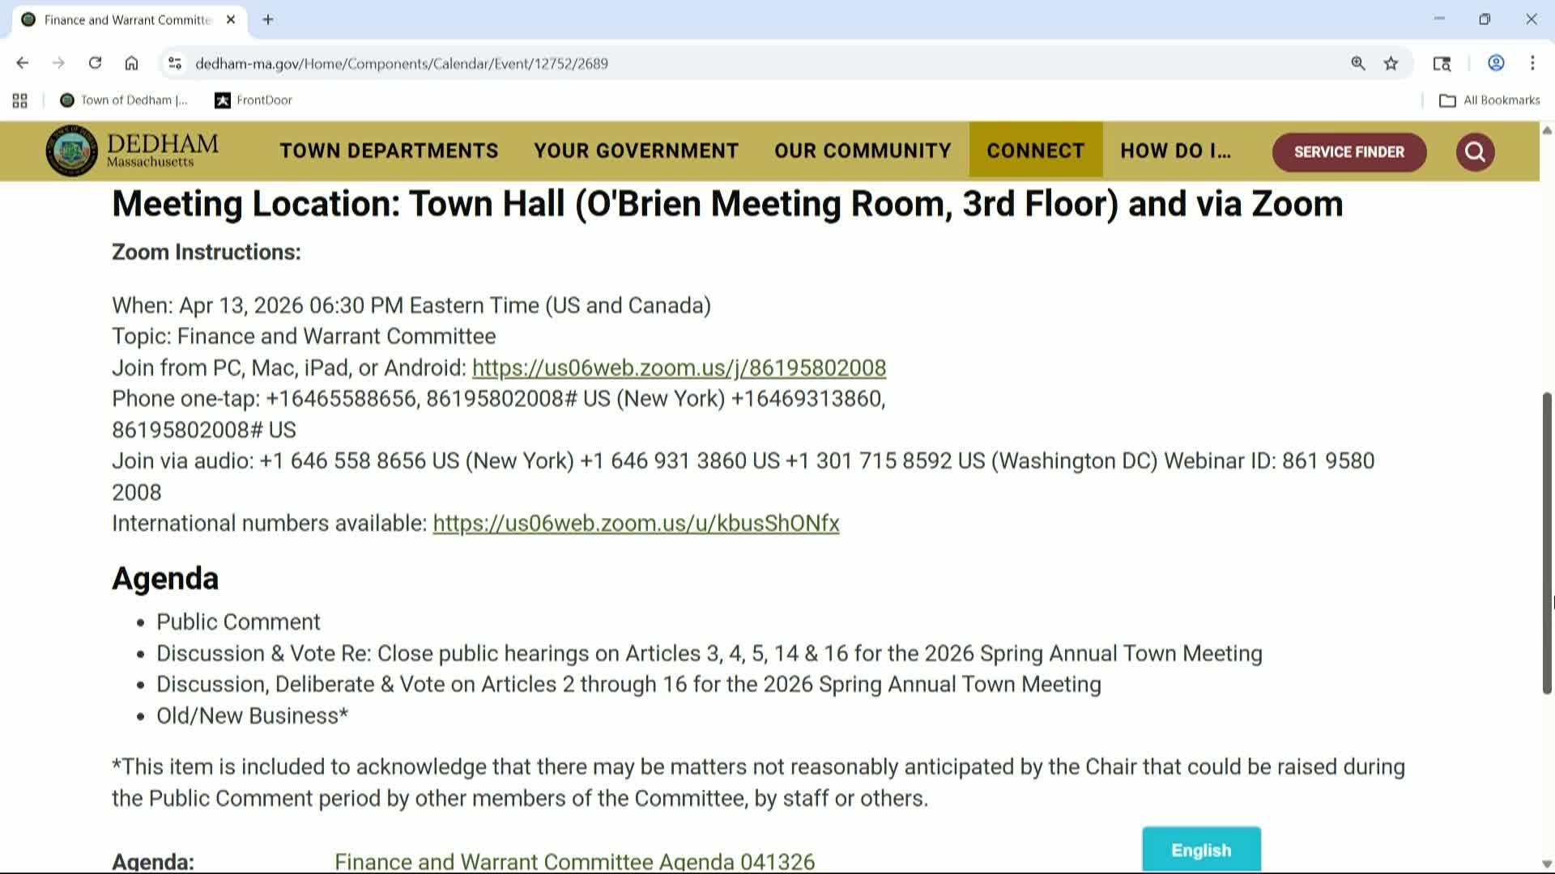Click the SERVICE FINDER button

1348,152
